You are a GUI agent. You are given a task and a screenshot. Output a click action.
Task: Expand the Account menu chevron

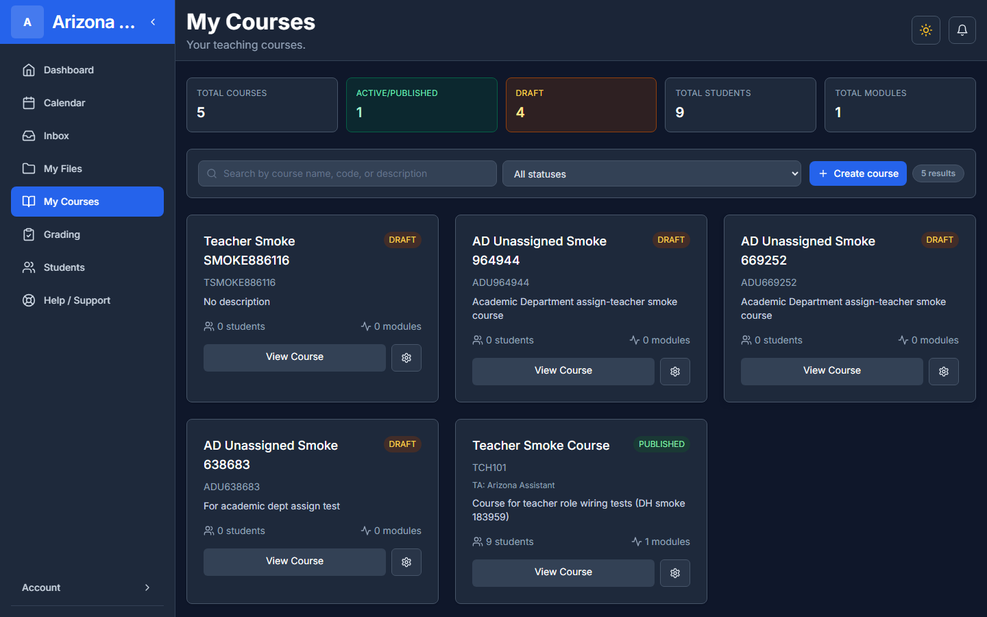(147, 588)
